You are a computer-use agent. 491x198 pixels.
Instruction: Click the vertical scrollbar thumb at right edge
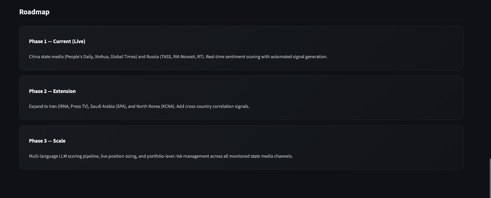coord(490,178)
